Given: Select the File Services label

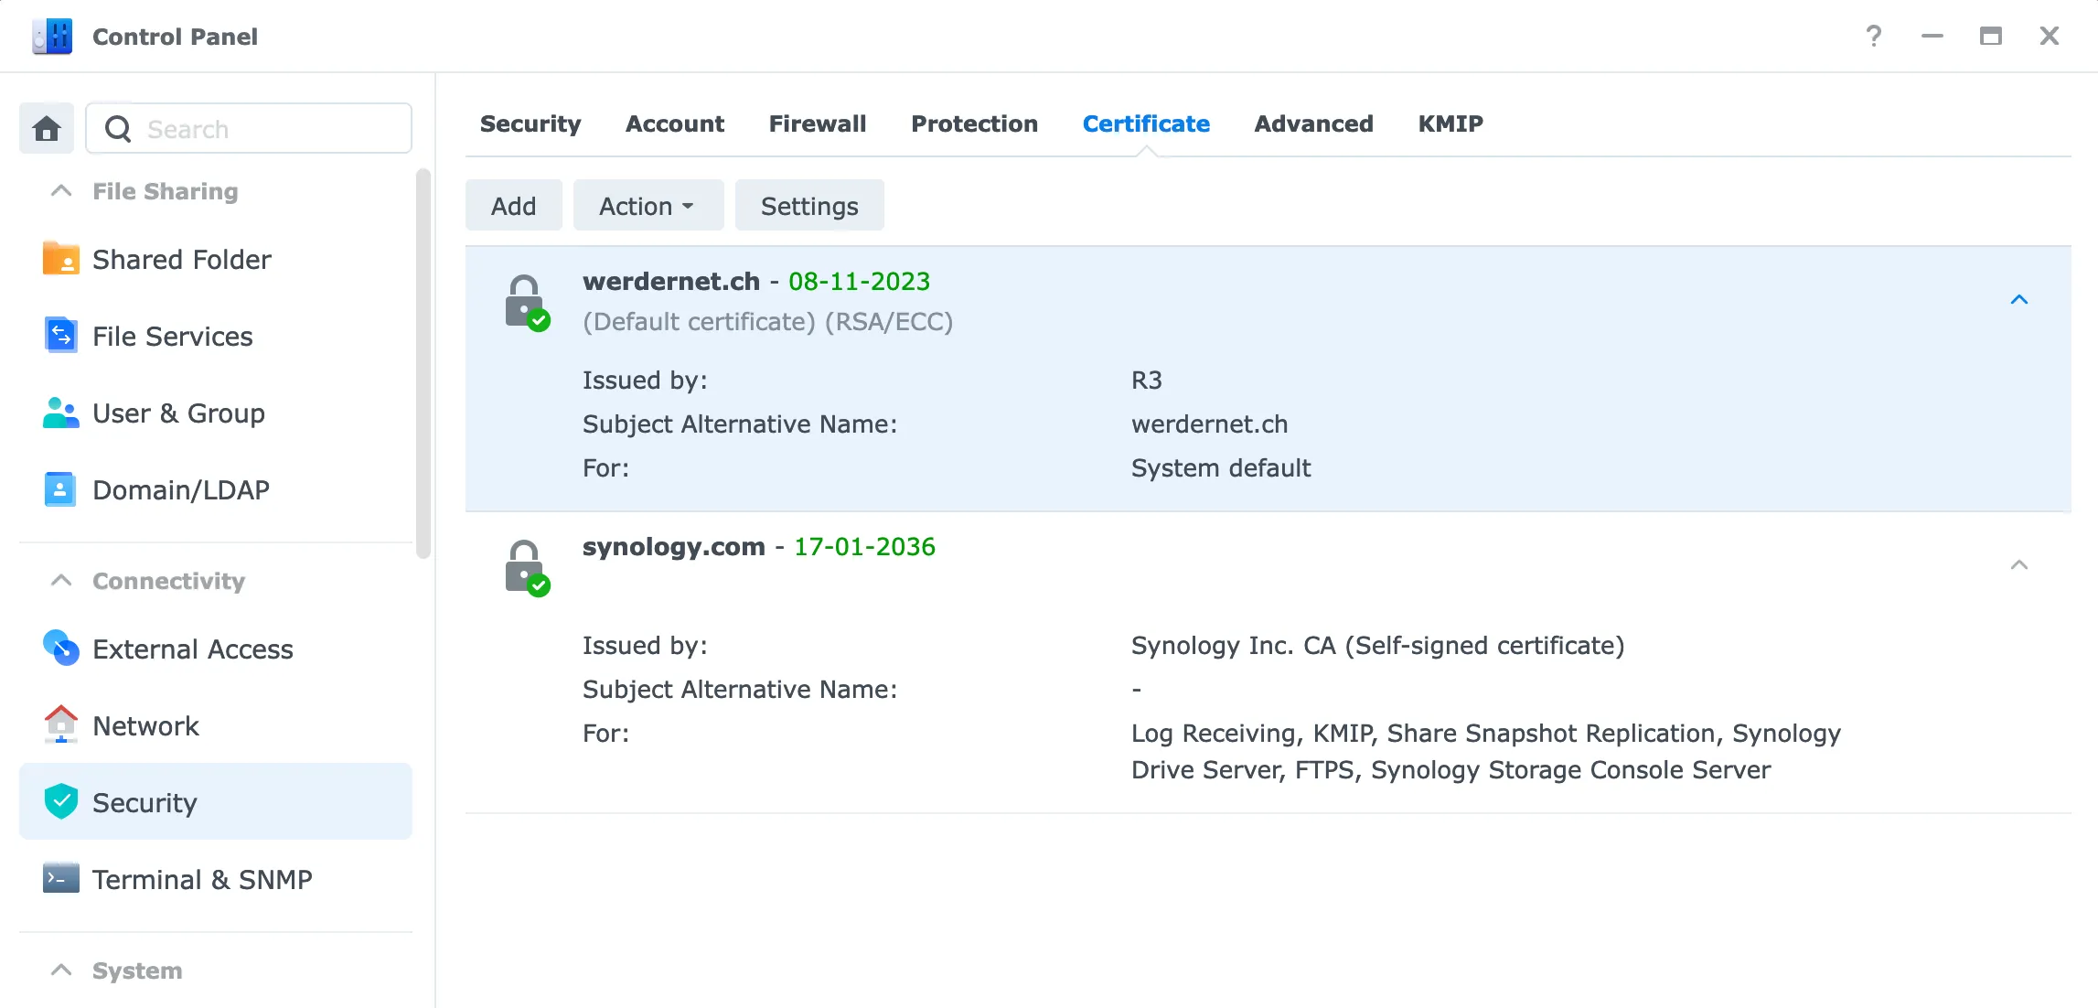Looking at the screenshot, I should coord(173,337).
